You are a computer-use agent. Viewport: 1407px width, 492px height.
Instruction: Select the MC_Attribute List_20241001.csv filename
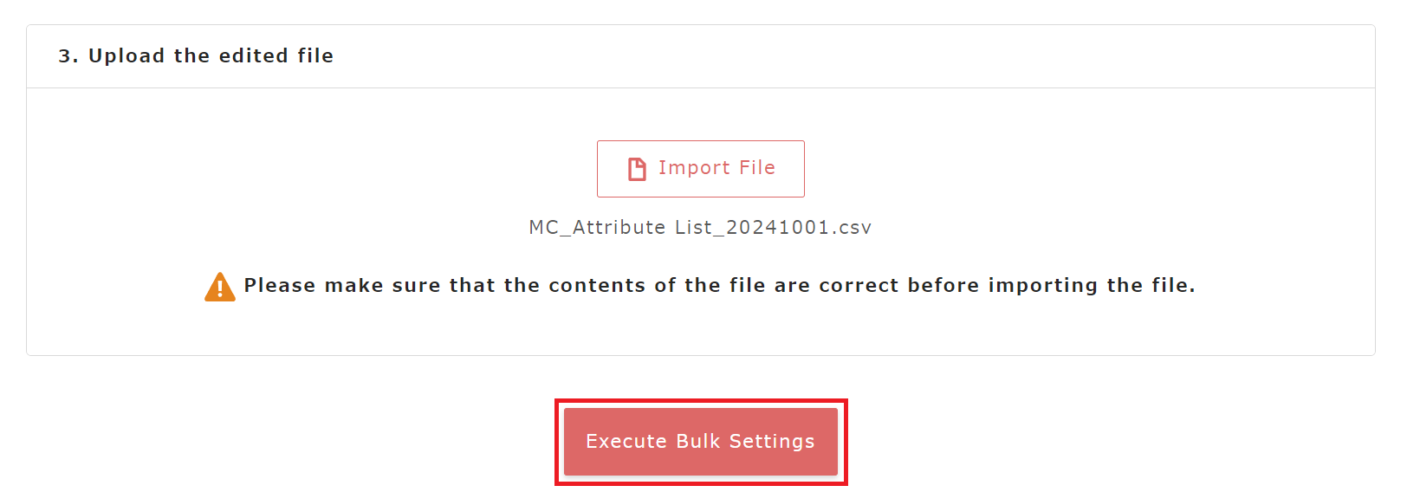pos(700,227)
